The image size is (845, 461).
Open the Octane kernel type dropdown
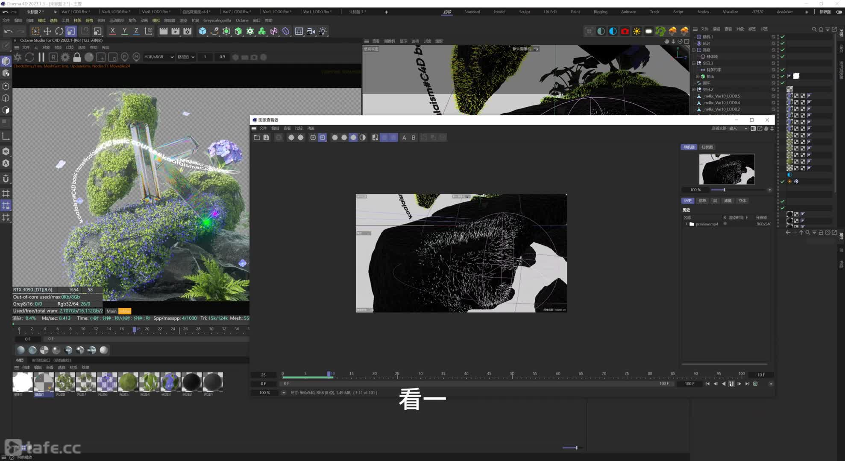[x=186, y=57]
